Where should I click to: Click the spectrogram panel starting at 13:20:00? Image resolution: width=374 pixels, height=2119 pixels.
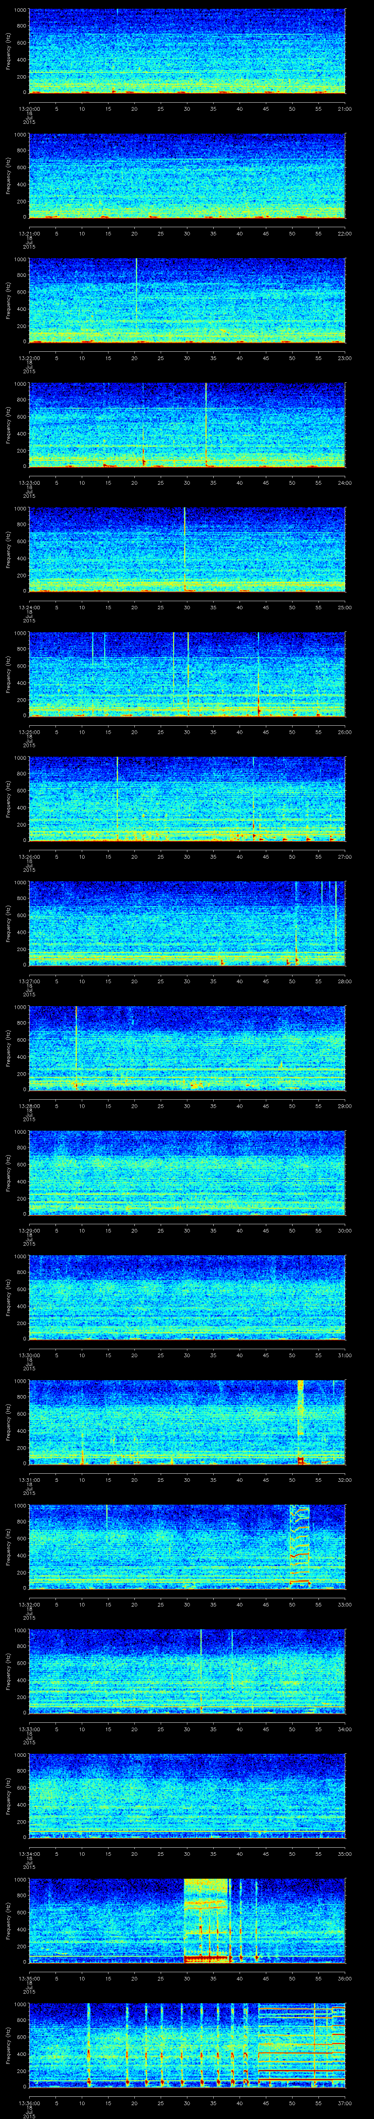pos(187,51)
